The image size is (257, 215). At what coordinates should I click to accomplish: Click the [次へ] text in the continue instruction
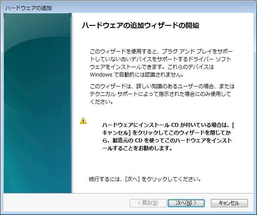point(132,179)
